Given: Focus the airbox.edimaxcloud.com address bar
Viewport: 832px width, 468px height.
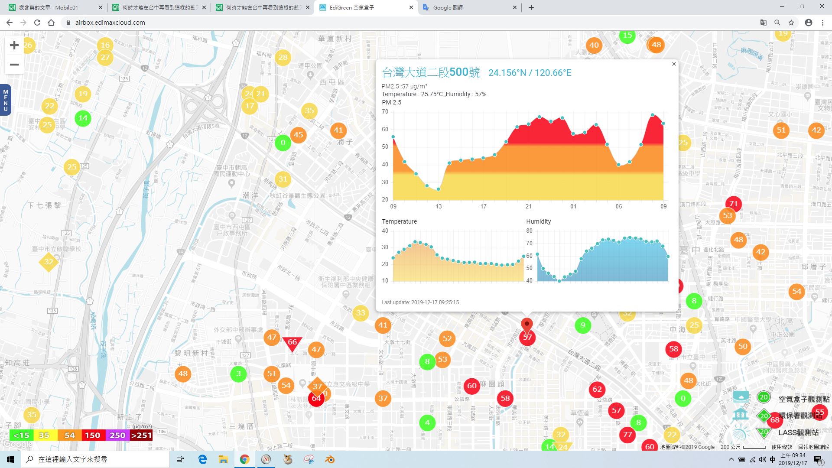Looking at the screenshot, I should [407, 23].
